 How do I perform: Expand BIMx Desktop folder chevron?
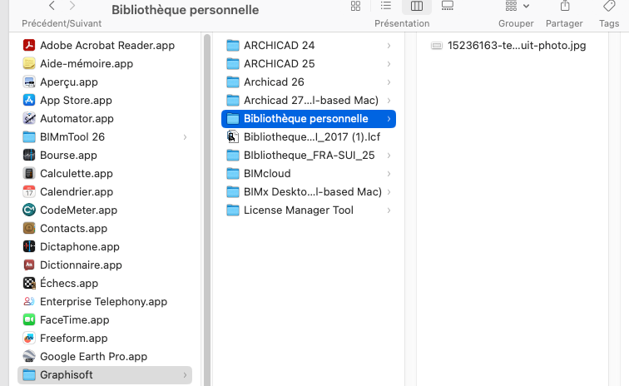coord(389,192)
